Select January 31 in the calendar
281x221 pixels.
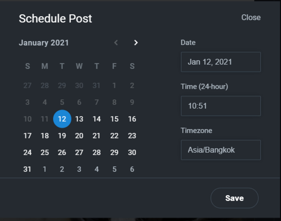pos(27,169)
